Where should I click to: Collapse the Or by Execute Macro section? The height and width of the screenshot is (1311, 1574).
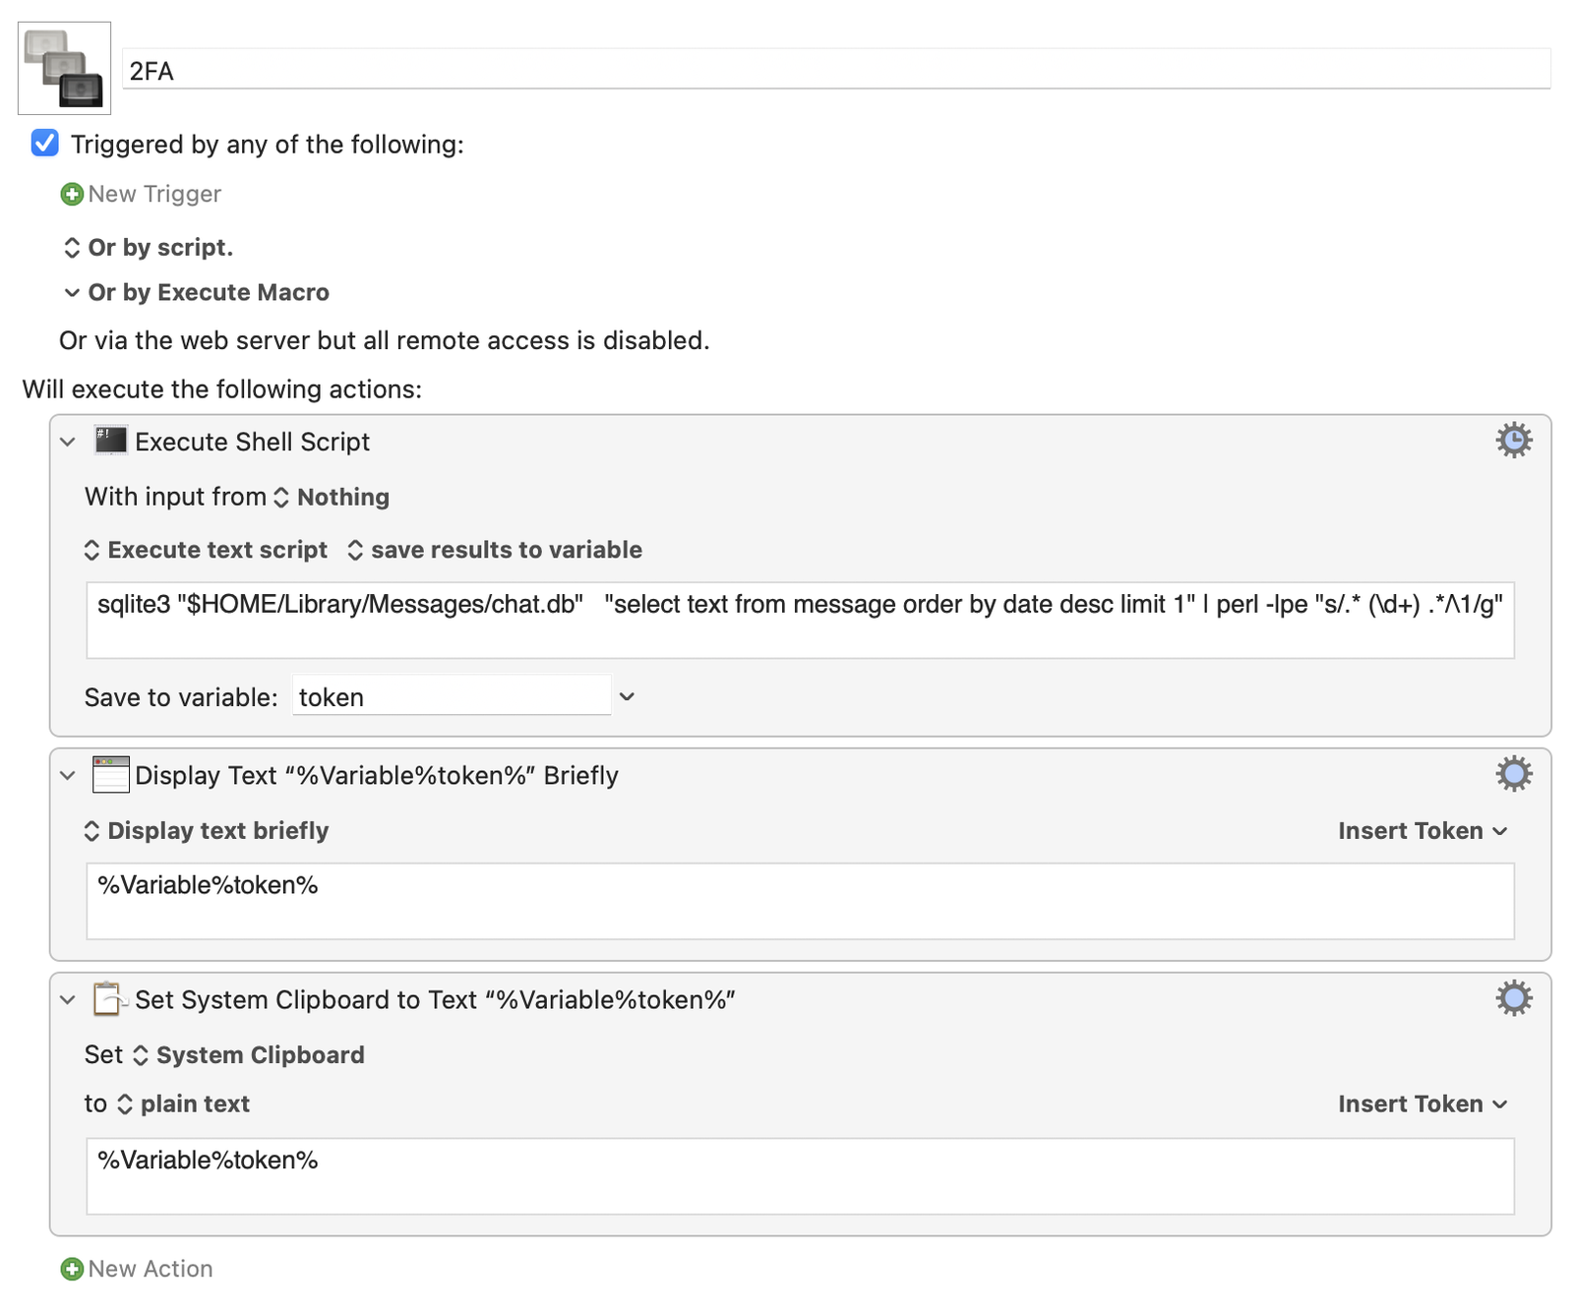[70, 292]
